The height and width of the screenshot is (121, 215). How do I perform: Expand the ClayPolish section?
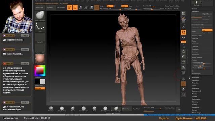[195, 46]
